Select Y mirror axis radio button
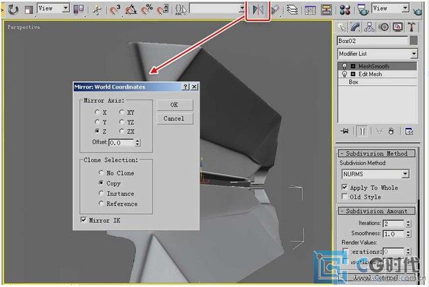 point(97,122)
